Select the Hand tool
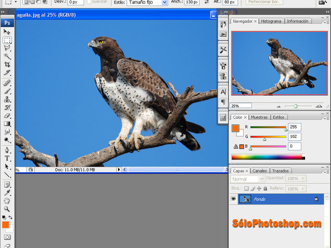331x248 pixels. point(7,201)
